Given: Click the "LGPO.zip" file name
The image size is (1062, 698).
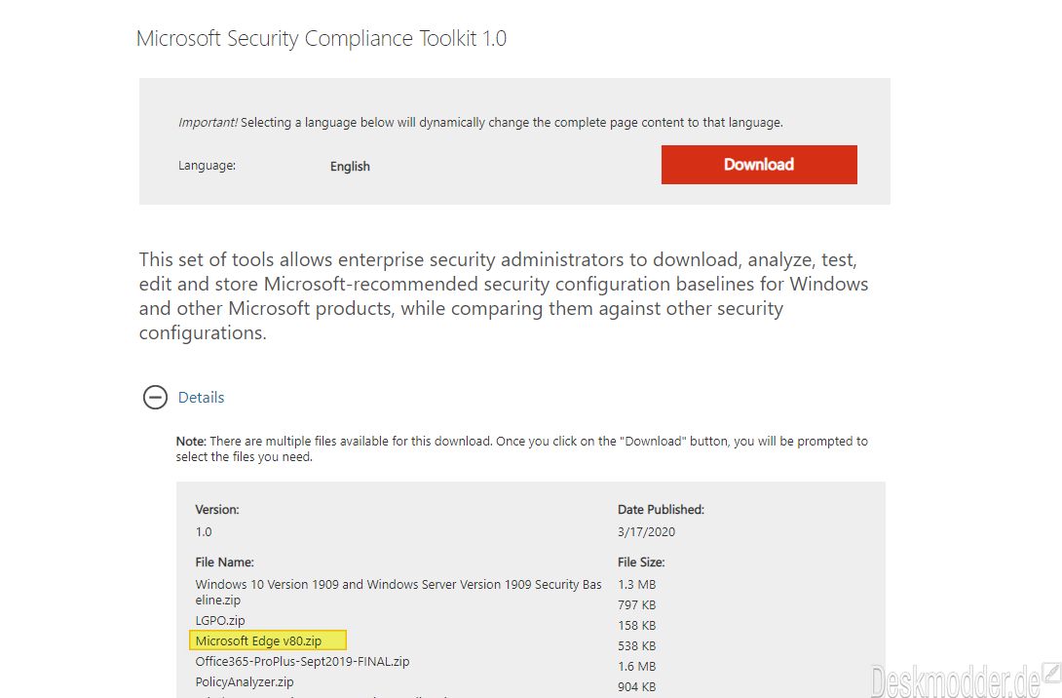Looking at the screenshot, I should click(220, 621).
